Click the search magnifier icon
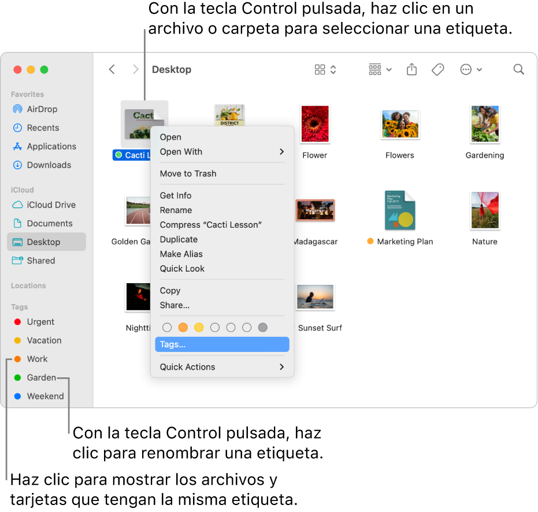The height and width of the screenshot is (512, 538). click(518, 70)
